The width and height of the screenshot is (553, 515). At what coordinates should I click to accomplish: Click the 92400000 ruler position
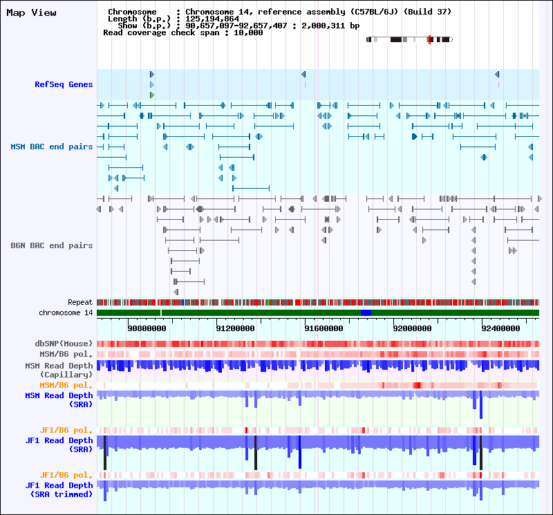[x=500, y=328]
